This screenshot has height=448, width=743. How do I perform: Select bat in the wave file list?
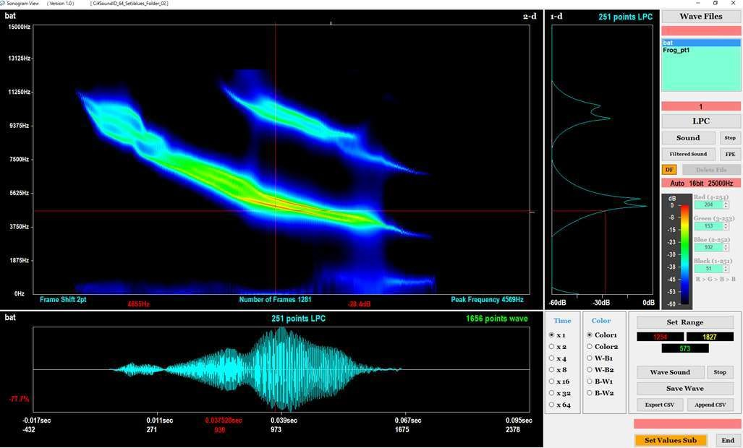coord(700,43)
